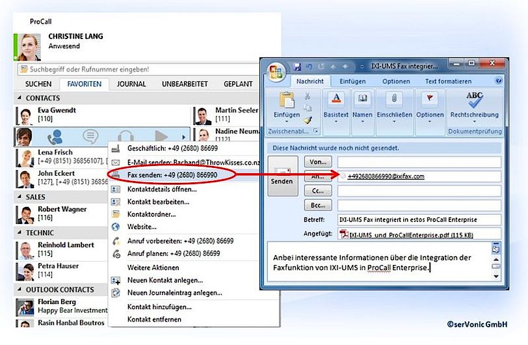Click the undo icon in the mail title bar
The width and height of the screenshot is (528, 345).
[x=308, y=67]
